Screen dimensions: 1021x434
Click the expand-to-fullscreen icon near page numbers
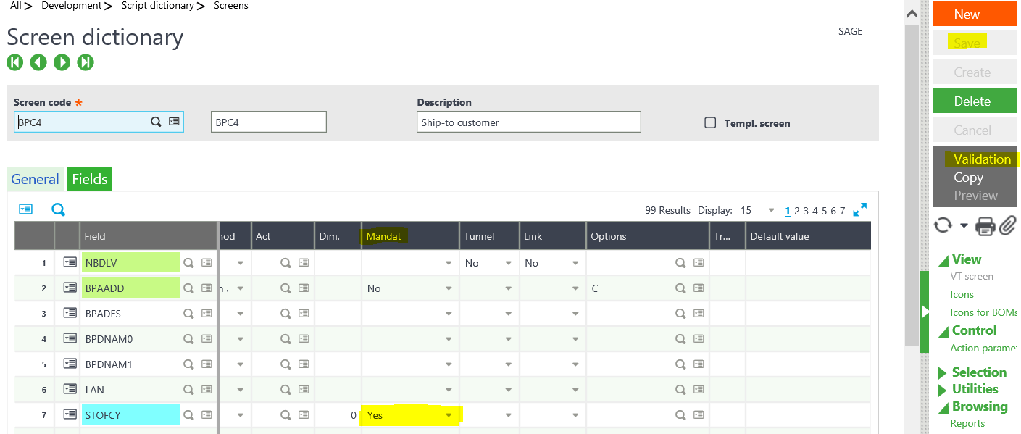859,210
